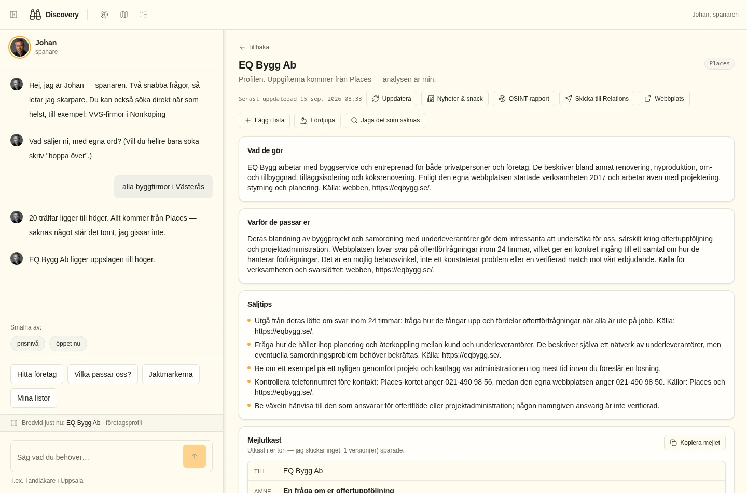Click the user label Johan, spanaren

[x=715, y=15]
